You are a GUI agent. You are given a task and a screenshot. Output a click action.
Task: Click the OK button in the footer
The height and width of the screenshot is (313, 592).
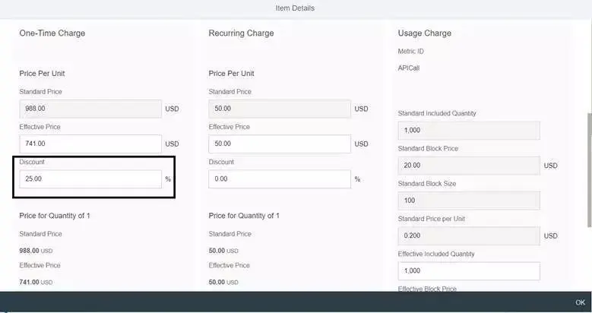pyautogui.click(x=580, y=302)
